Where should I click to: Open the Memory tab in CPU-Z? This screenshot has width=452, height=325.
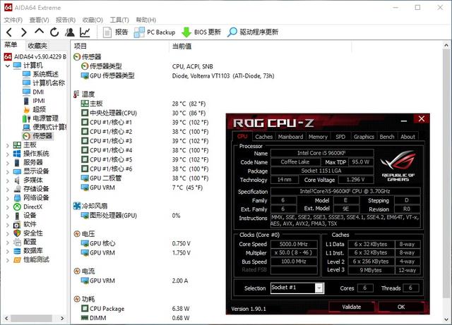tap(318, 137)
